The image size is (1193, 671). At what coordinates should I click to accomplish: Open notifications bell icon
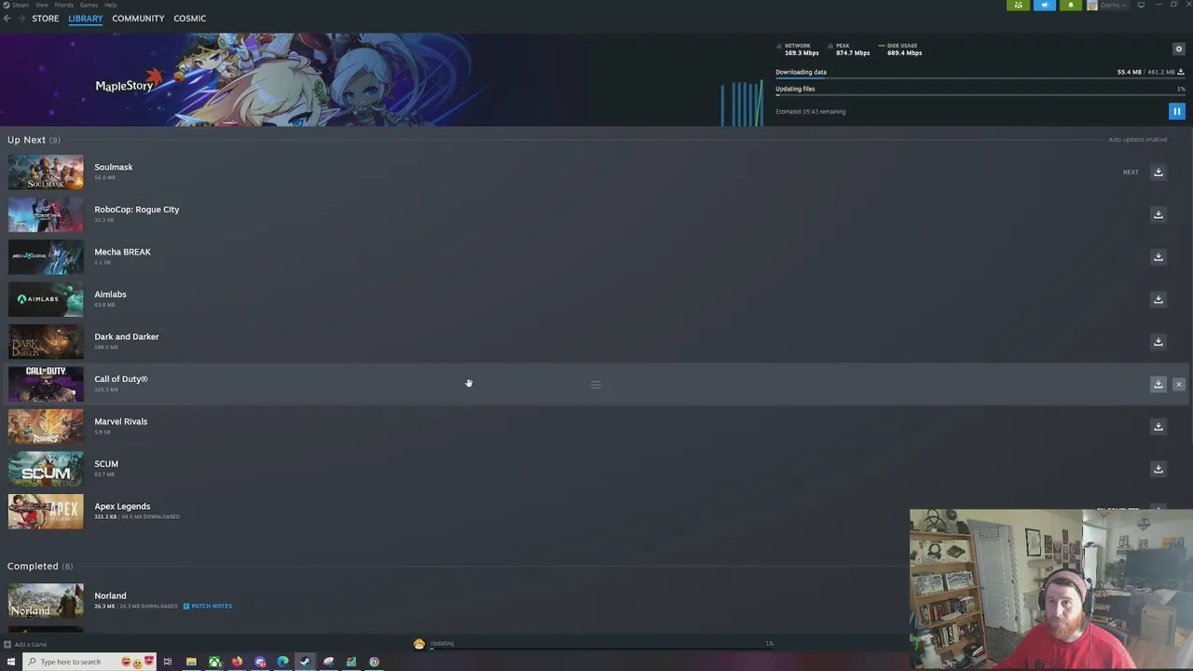pos(1070,5)
